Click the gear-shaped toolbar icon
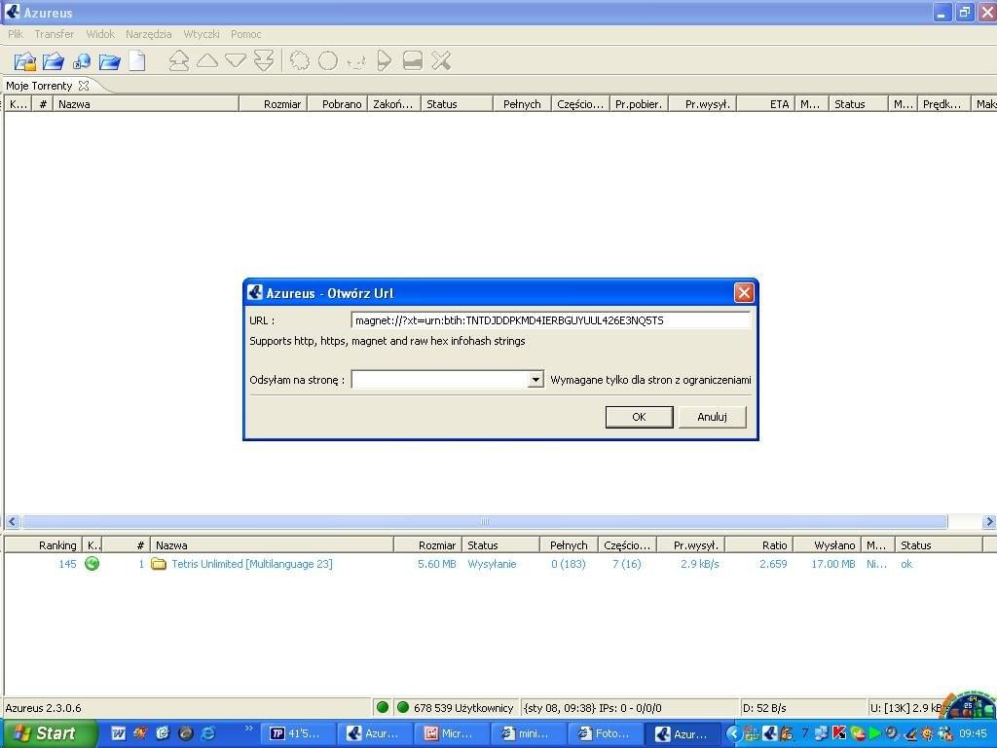 click(300, 61)
